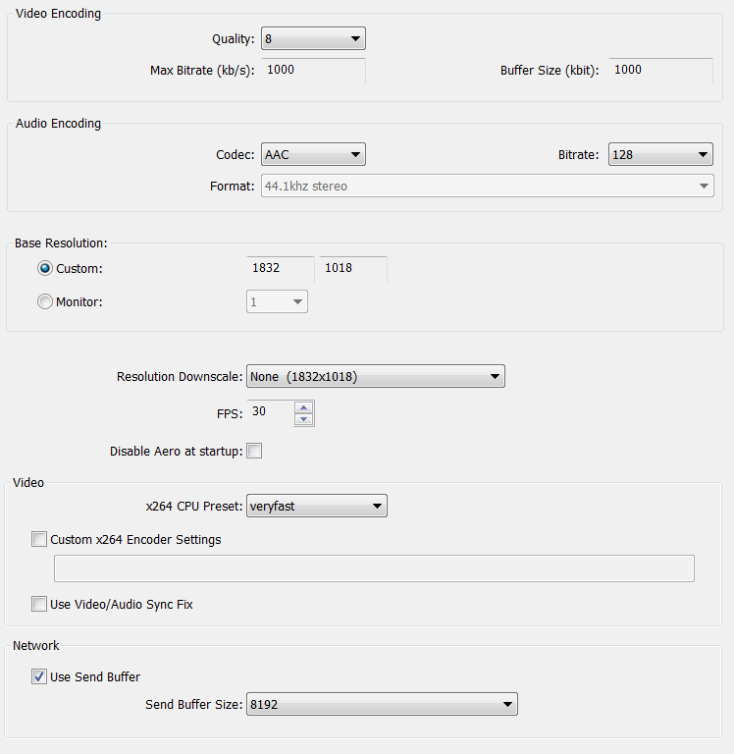The image size is (734, 754).
Task: Expand the Resolution Downscale dropdown
Action: point(376,376)
